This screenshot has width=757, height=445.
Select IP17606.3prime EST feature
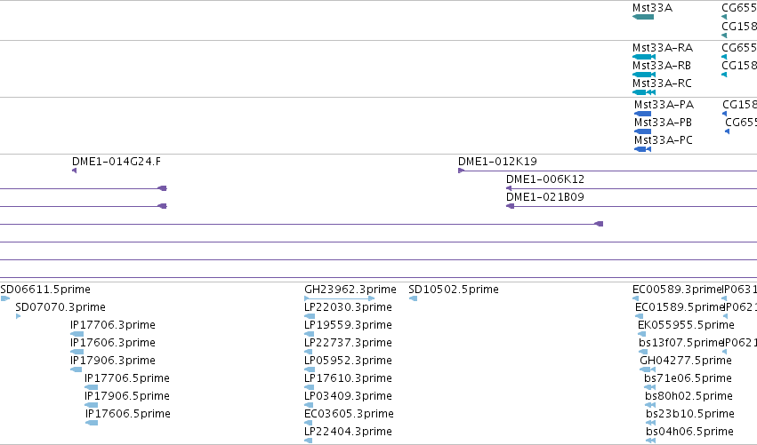click(77, 352)
